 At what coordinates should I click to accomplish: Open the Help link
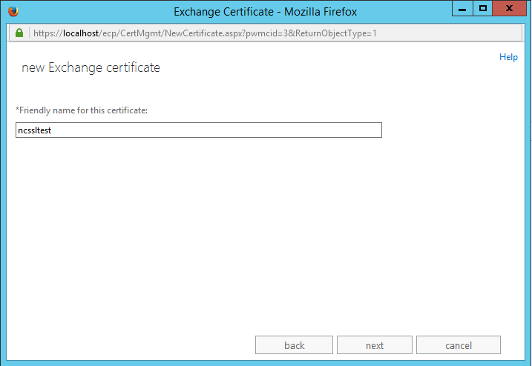(x=508, y=57)
